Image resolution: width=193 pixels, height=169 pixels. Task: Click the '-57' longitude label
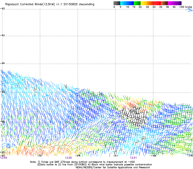40,156
